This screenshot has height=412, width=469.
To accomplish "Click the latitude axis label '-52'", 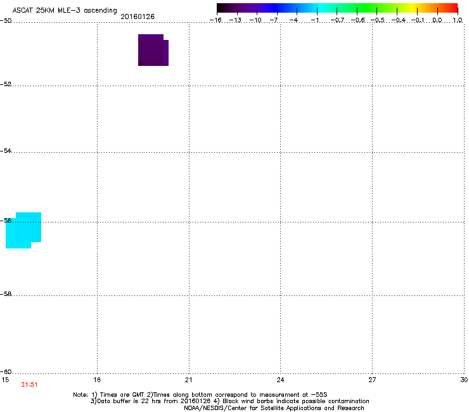I will pyautogui.click(x=6, y=84).
